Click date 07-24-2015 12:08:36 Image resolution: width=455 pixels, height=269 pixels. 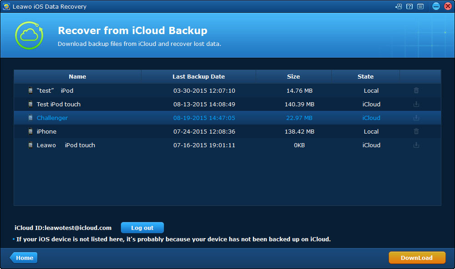point(204,131)
